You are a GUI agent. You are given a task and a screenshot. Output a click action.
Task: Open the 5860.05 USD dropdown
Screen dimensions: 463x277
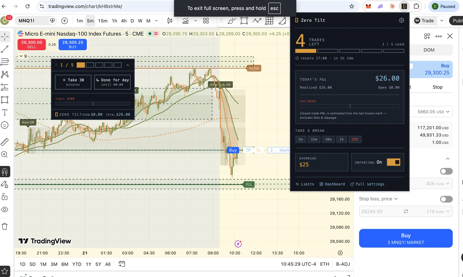[x=431, y=112]
